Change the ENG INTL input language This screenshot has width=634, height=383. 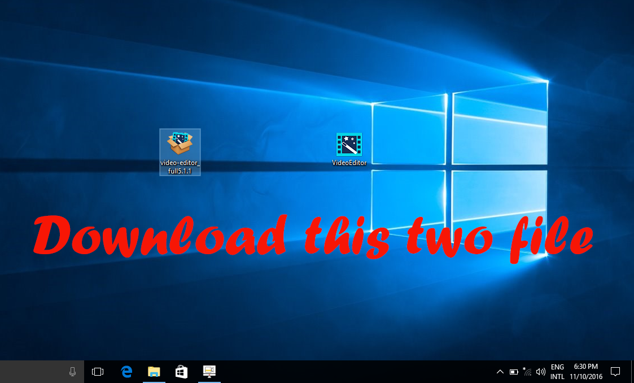click(557, 372)
